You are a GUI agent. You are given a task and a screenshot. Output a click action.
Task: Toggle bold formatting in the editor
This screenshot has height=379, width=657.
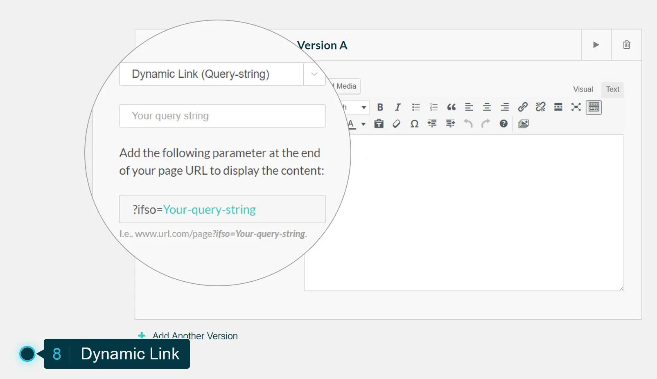[x=380, y=107]
